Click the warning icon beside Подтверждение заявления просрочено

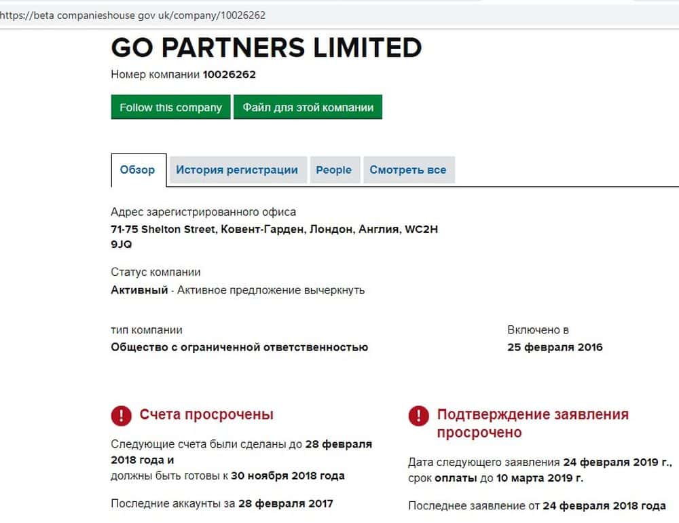pos(418,416)
